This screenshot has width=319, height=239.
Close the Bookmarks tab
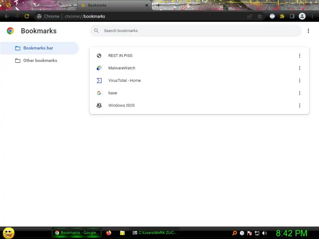point(147,5)
